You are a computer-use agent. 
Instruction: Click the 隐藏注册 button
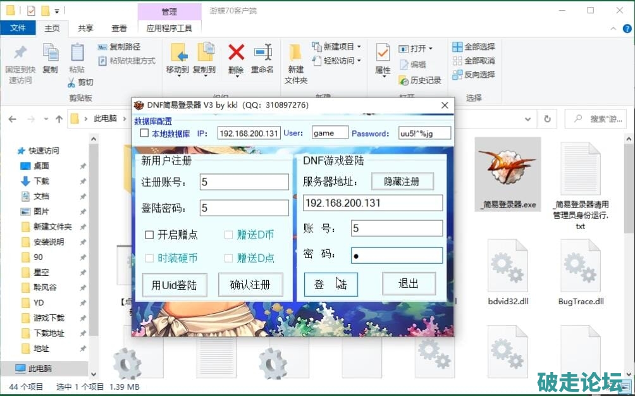(402, 182)
